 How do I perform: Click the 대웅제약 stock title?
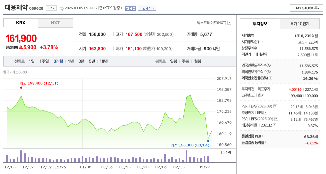[16, 8]
